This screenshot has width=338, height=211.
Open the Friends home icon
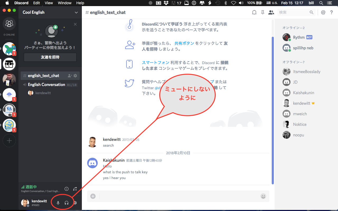[9, 24]
